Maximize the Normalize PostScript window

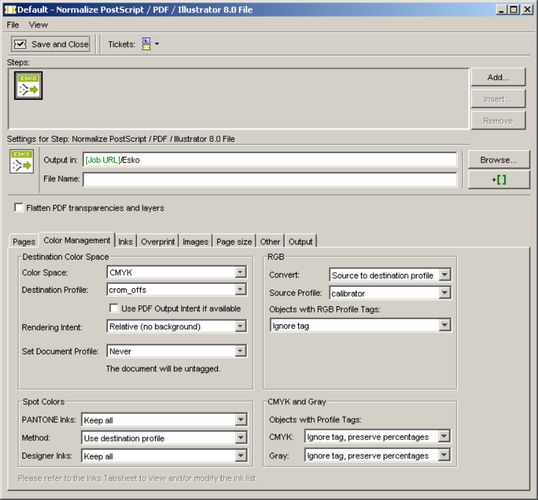(513, 9)
